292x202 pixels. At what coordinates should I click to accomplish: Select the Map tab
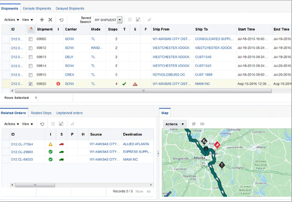[165, 113]
